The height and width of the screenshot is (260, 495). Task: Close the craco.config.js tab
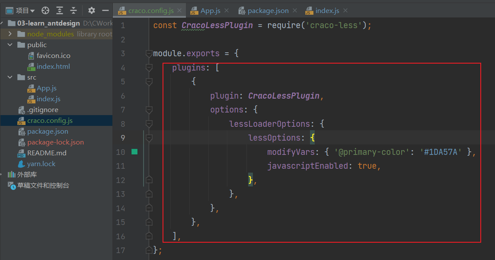[x=179, y=10]
